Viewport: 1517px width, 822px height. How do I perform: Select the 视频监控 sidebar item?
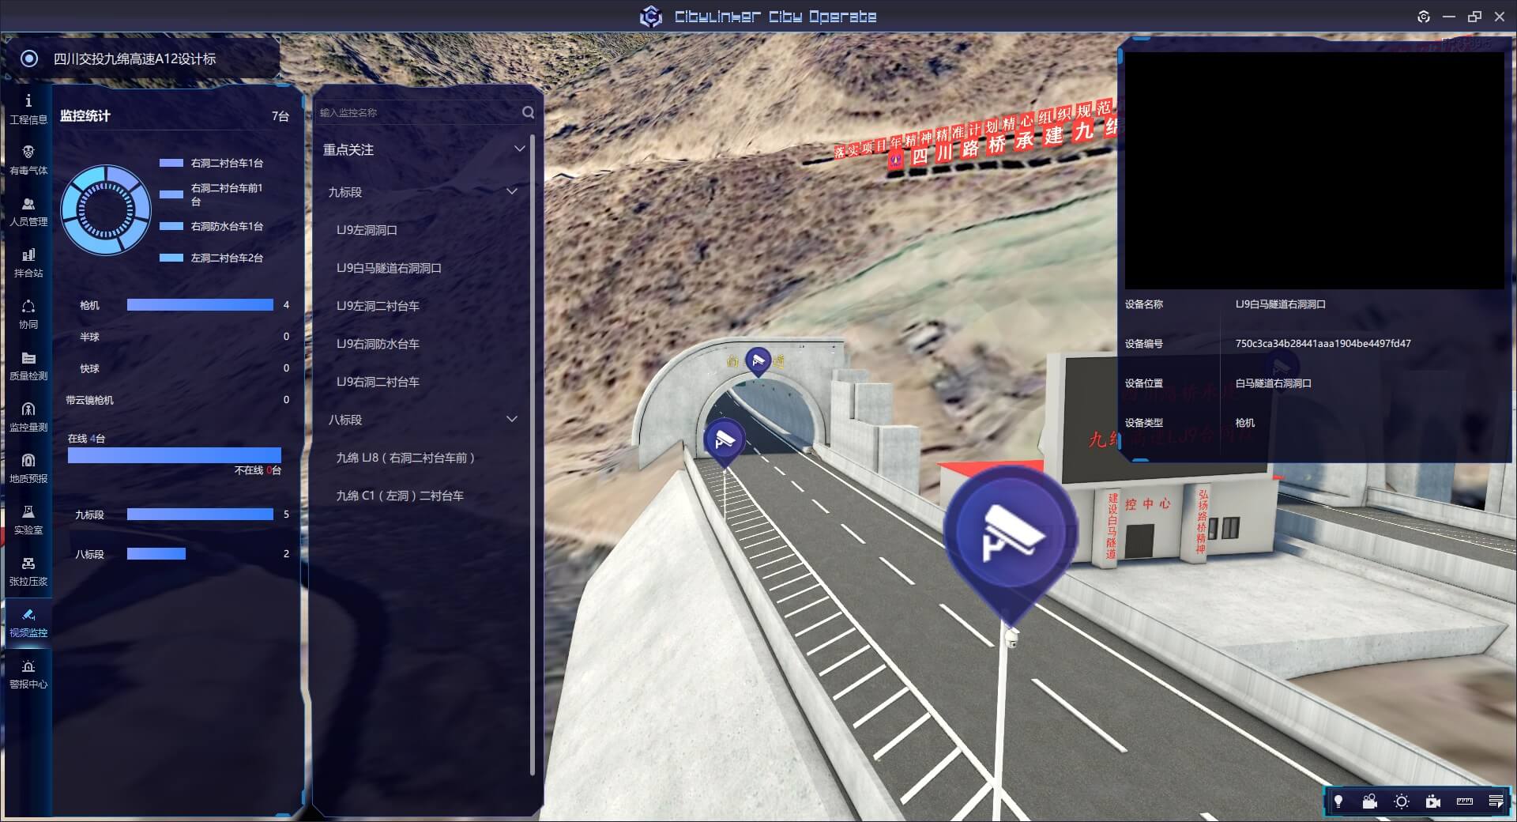click(28, 623)
